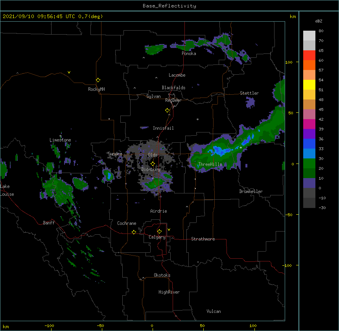
Task: Click the yellow V marker northwest of RockyMH
Action: coord(69,72)
